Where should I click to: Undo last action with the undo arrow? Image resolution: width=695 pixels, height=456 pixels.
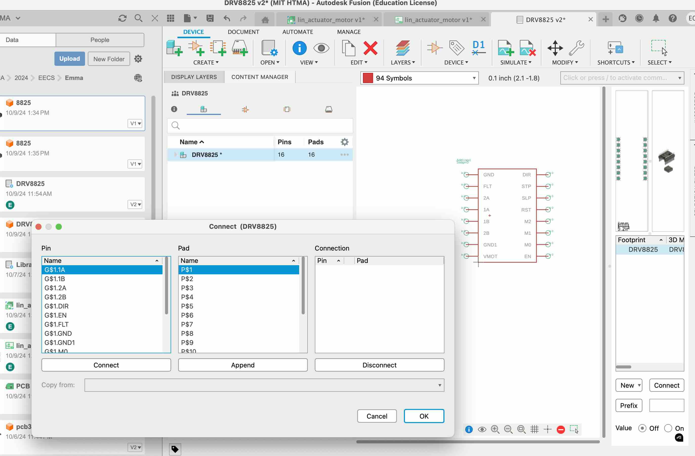pyautogui.click(x=227, y=18)
